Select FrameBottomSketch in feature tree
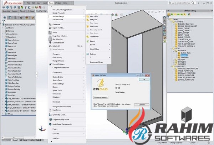214x145 pixels. (x=16, y=62)
